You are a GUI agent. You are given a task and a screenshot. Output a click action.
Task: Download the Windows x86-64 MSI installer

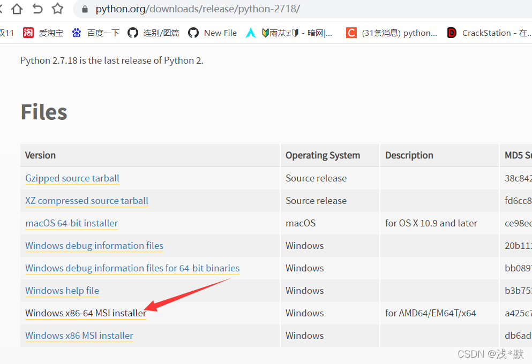(85, 313)
